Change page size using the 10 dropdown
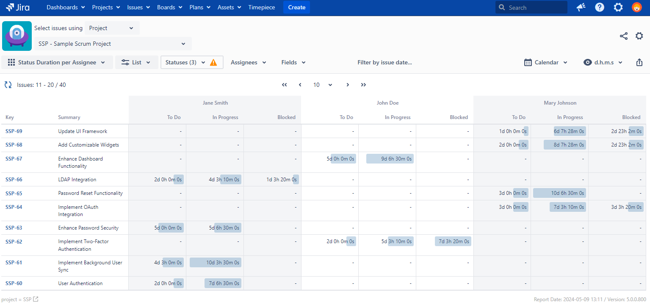 (x=321, y=85)
